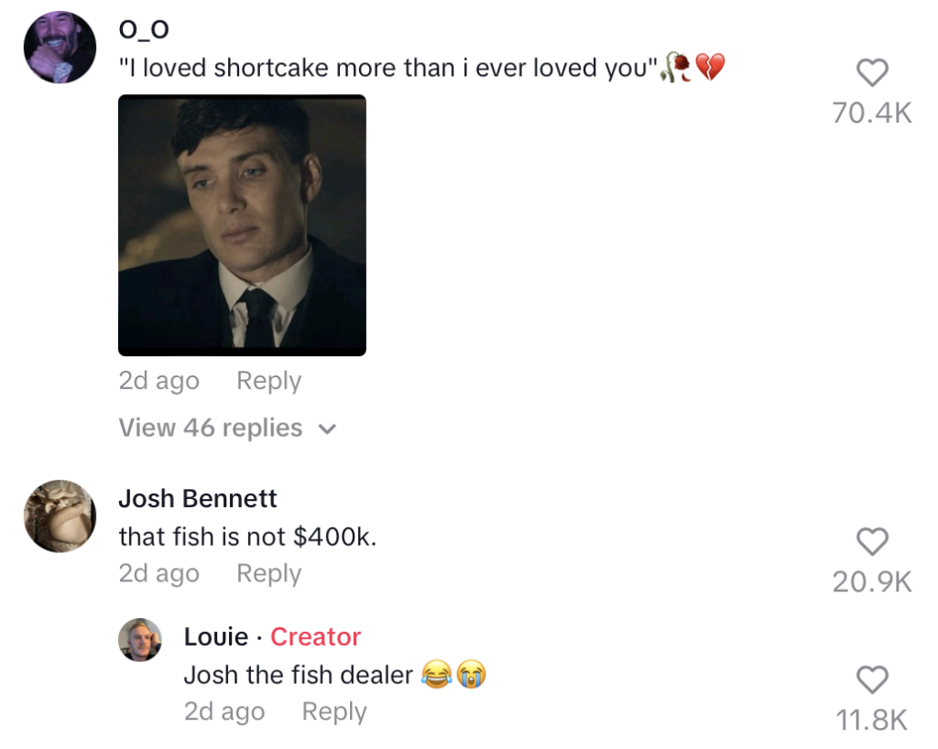Click the 20.9K like count
938x749 pixels.
tap(871, 581)
